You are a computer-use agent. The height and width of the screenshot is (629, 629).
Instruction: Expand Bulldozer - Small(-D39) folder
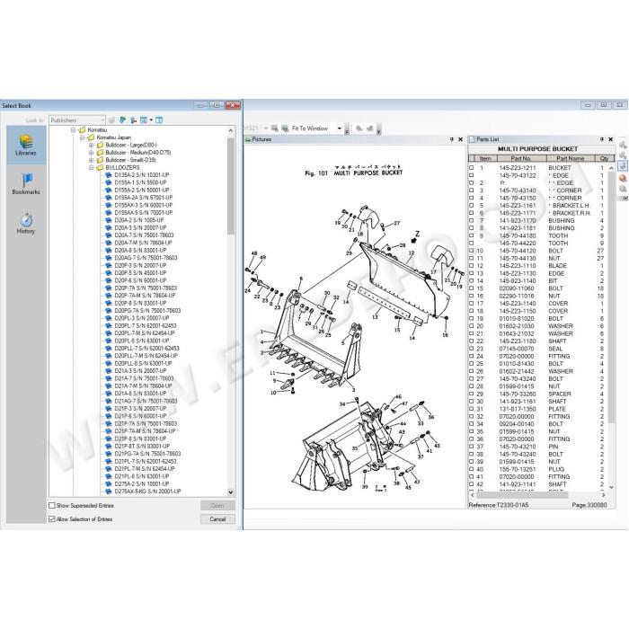(x=91, y=160)
